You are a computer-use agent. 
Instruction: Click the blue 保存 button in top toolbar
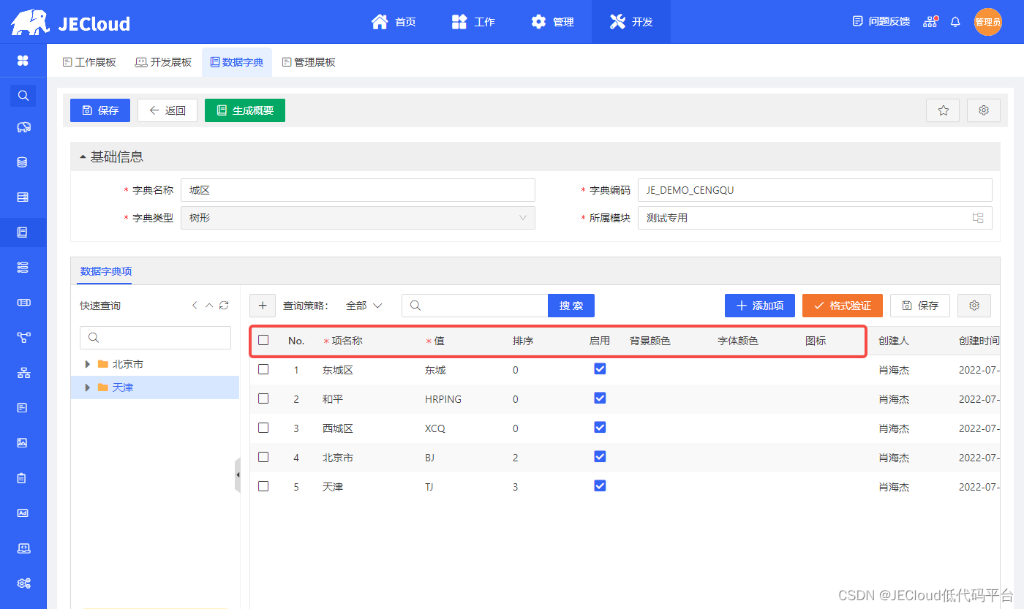click(x=100, y=110)
